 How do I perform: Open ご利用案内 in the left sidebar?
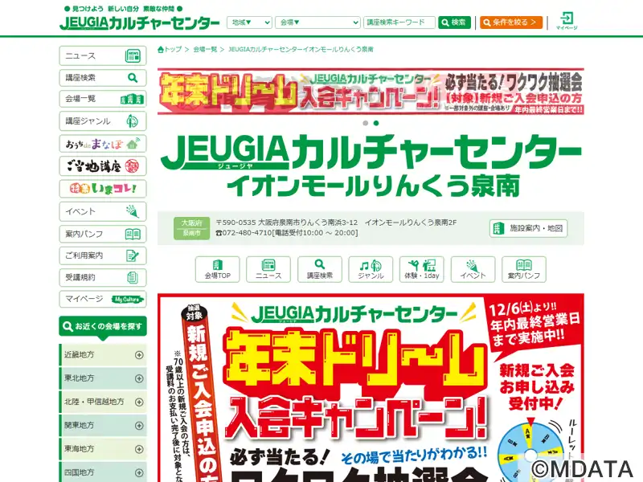pyautogui.click(x=103, y=255)
